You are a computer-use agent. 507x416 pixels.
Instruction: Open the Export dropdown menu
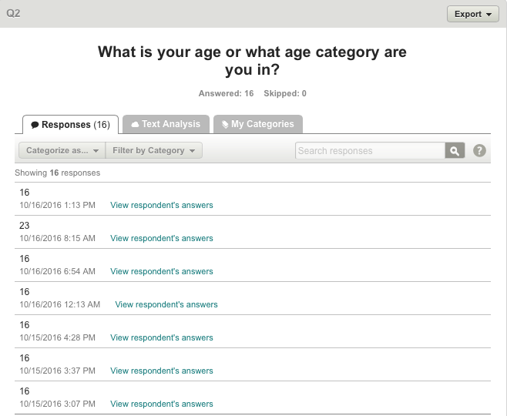[473, 14]
